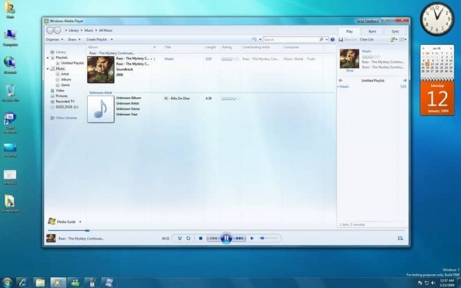Click All Music in the breadcrumb path
Image resolution: width=461 pixels, height=288 pixels.
tap(106, 31)
